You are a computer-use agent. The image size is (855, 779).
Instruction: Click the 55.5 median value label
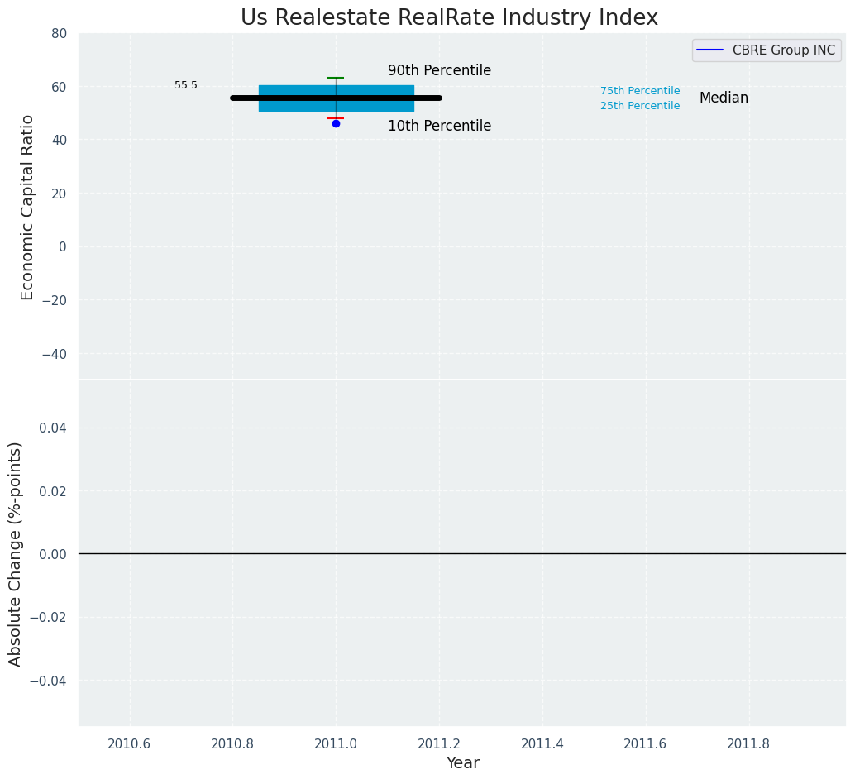[x=186, y=85]
